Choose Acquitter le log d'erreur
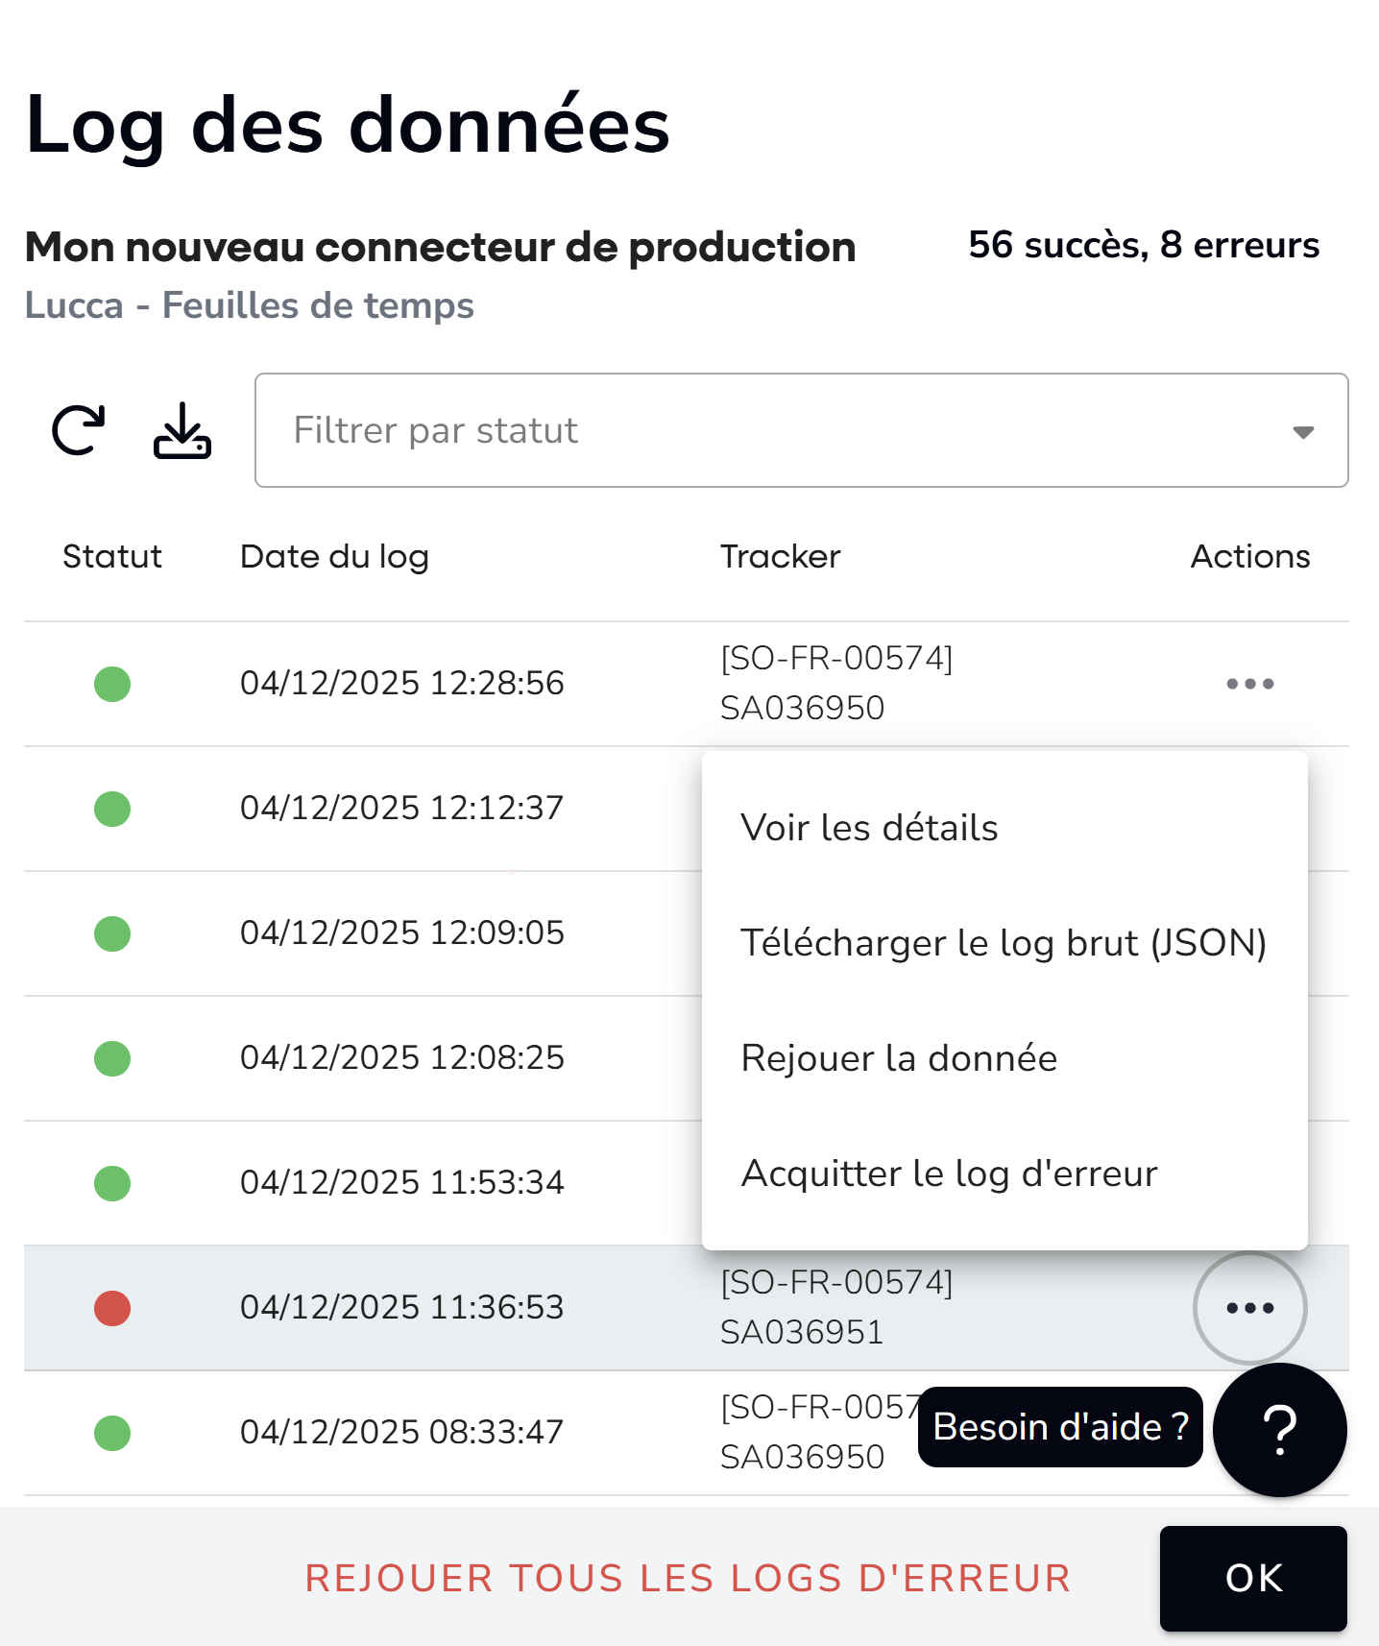Viewport: 1379px width, 1646px height. tap(949, 1174)
